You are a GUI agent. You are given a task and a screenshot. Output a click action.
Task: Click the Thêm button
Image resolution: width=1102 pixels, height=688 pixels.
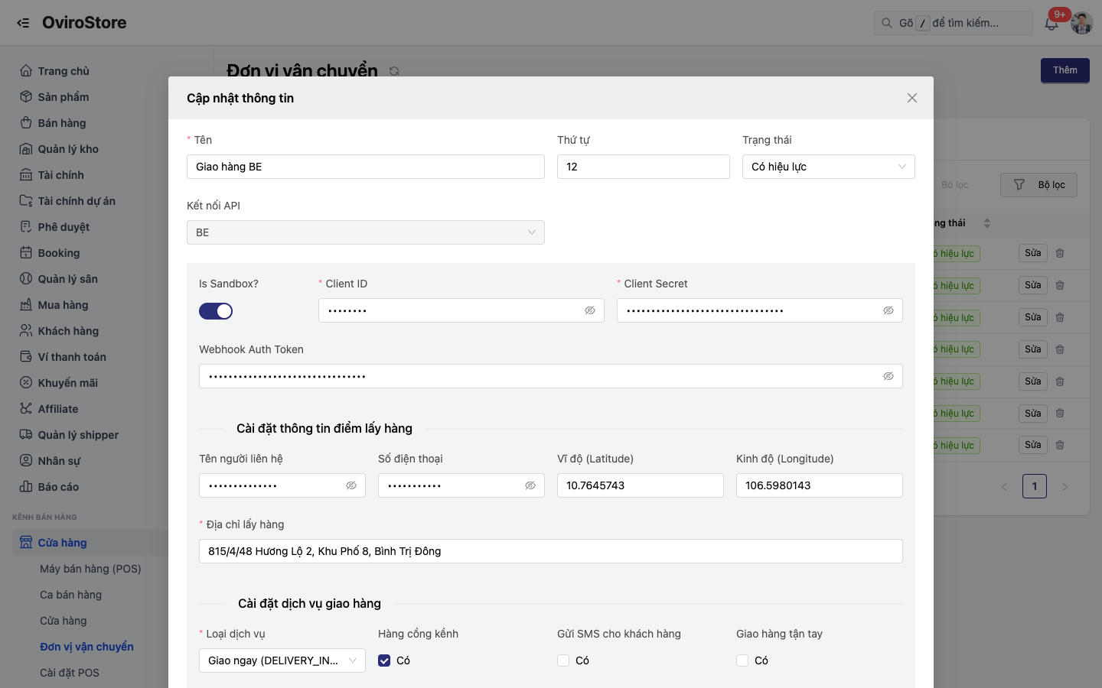[x=1065, y=70]
